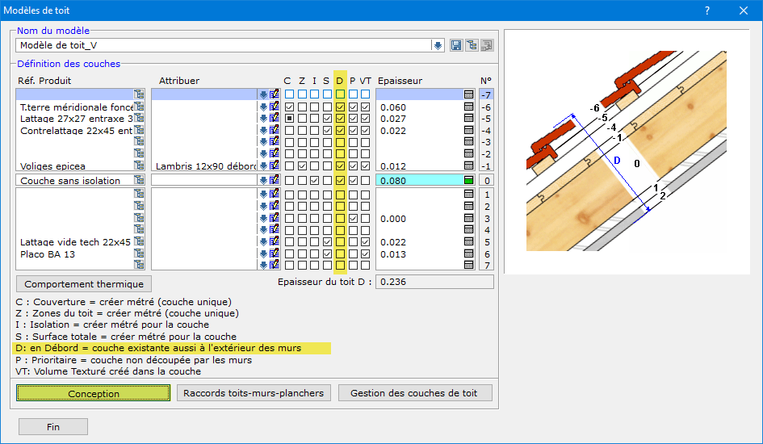Open the Conception section

[94, 393]
